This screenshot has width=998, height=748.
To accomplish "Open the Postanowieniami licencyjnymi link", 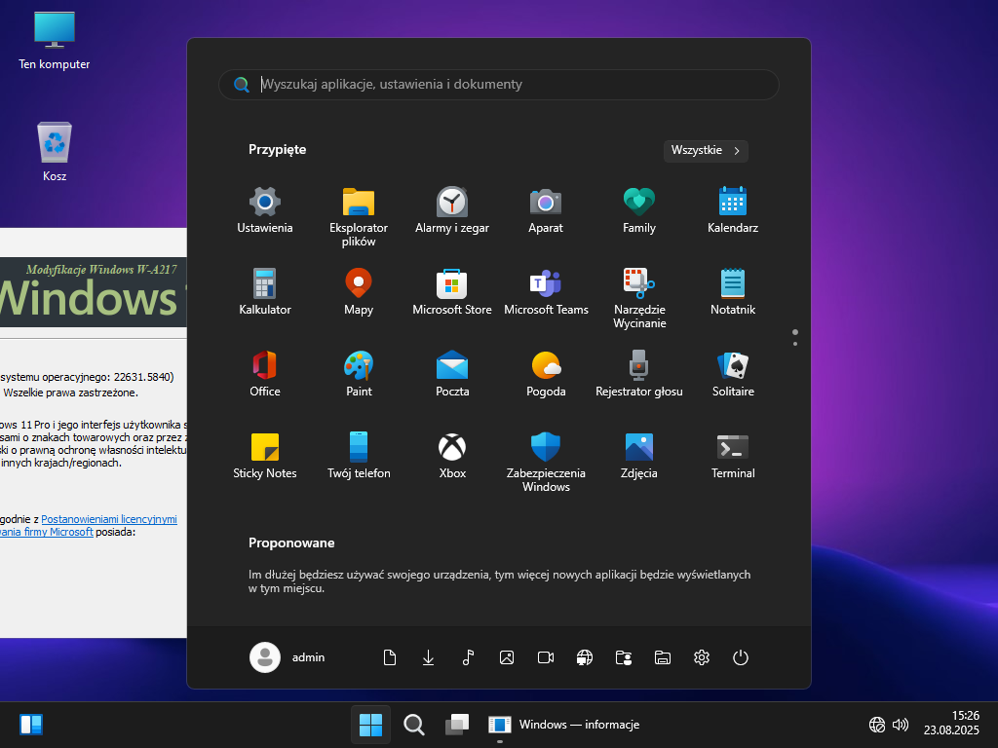I will (x=109, y=520).
